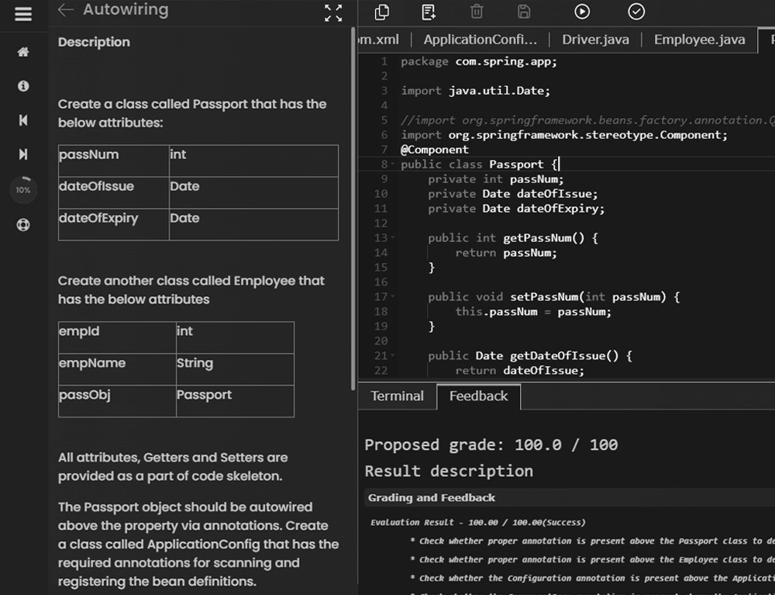775x595 pixels.
Task: Submit the solution with the checkmark icon
Action: point(636,12)
